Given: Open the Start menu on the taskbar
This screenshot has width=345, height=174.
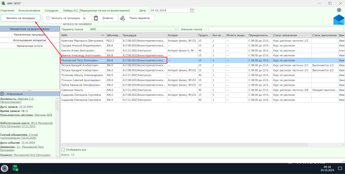Looking at the screenshot, I should 4,168.
